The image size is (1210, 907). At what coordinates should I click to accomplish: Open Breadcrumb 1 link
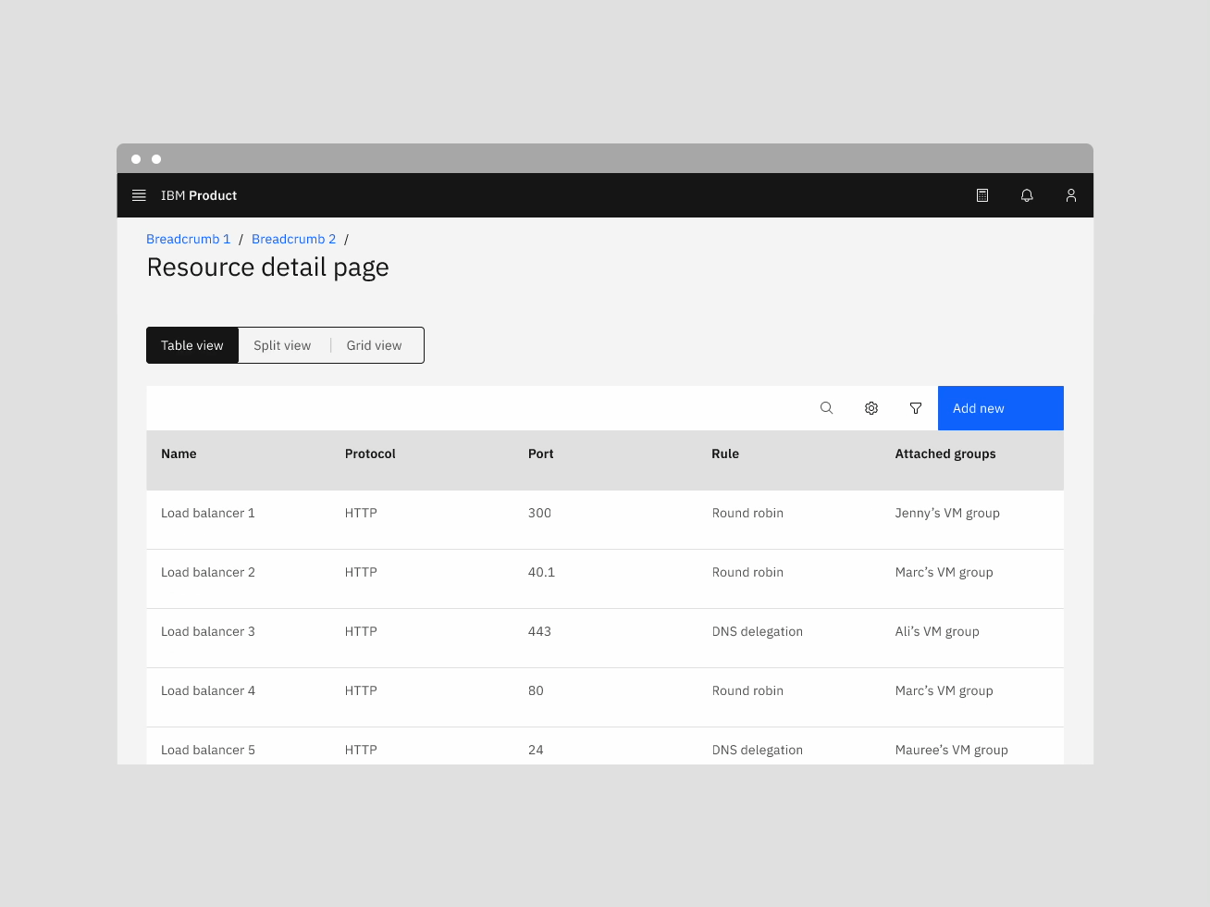tap(188, 239)
